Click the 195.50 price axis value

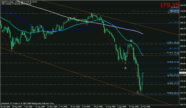tap(183, 46)
